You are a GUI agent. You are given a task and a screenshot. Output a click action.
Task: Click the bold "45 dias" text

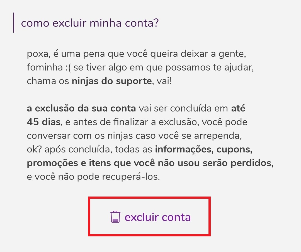[43, 122]
